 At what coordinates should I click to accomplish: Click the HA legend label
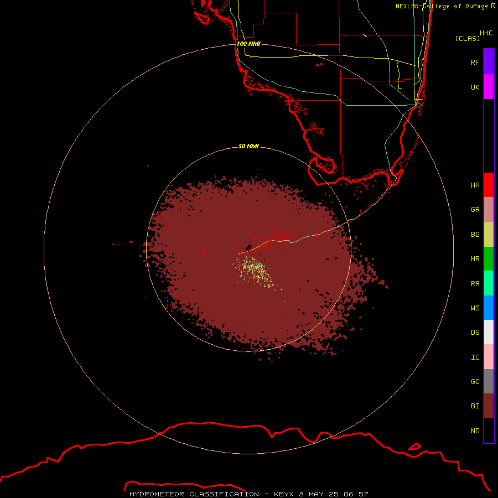pos(475,185)
